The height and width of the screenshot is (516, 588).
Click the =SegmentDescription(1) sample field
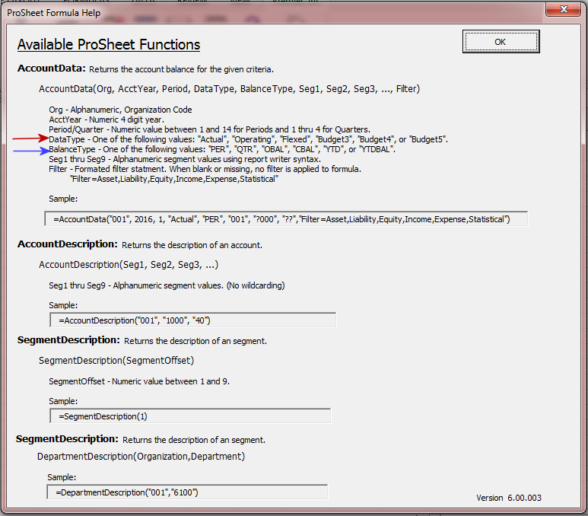point(189,416)
